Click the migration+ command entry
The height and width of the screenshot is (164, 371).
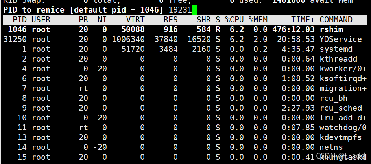click(x=343, y=89)
